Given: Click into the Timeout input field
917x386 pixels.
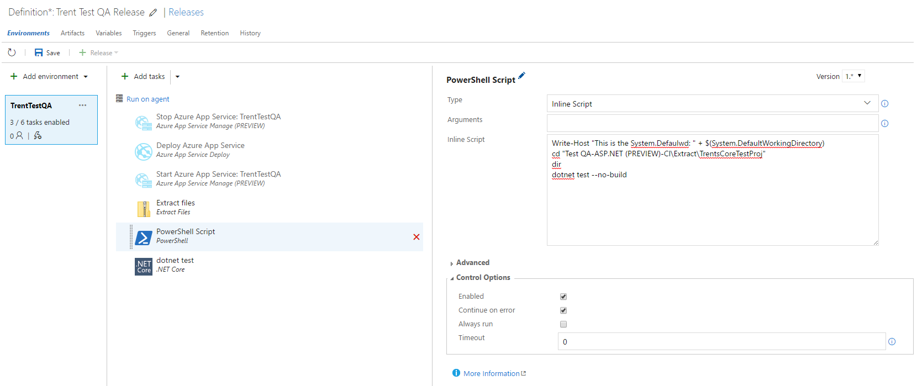Looking at the screenshot, I should click(722, 341).
